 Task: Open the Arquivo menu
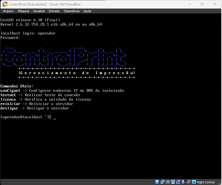point(8,11)
